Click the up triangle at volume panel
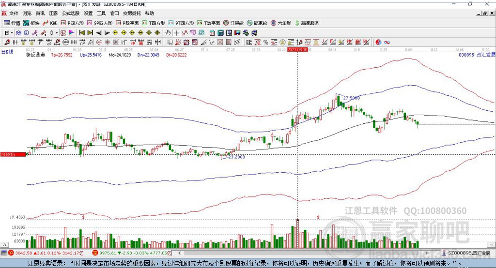This screenshot has width=496, height=268. (4, 245)
